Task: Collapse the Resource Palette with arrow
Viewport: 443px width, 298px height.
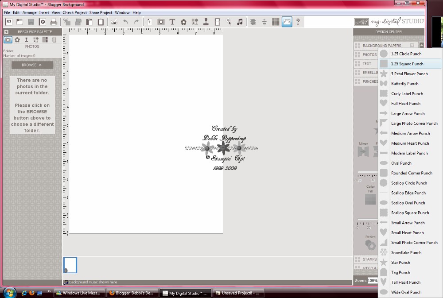Action: click(x=6, y=32)
